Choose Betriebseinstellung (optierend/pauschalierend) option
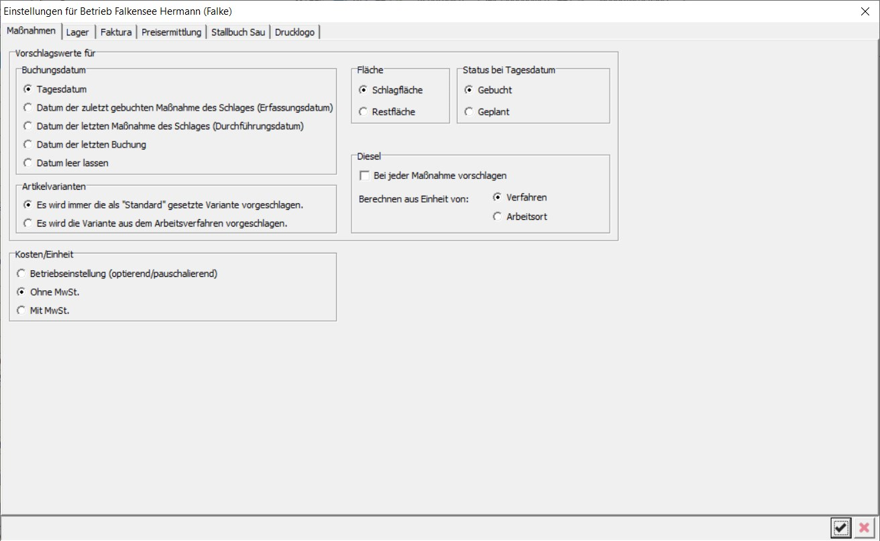 click(x=21, y=274)
